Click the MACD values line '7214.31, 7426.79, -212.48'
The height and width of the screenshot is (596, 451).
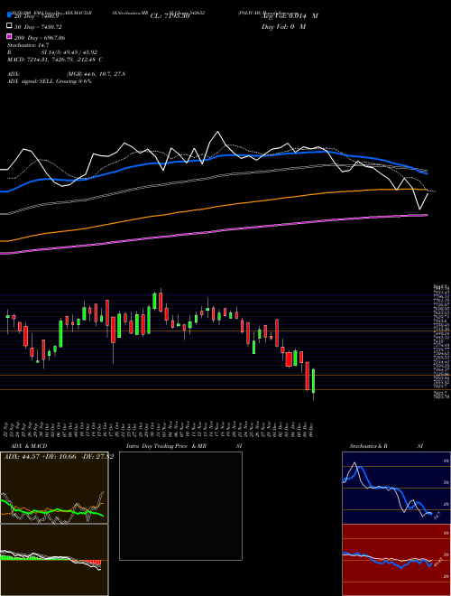tap(60, 60)
